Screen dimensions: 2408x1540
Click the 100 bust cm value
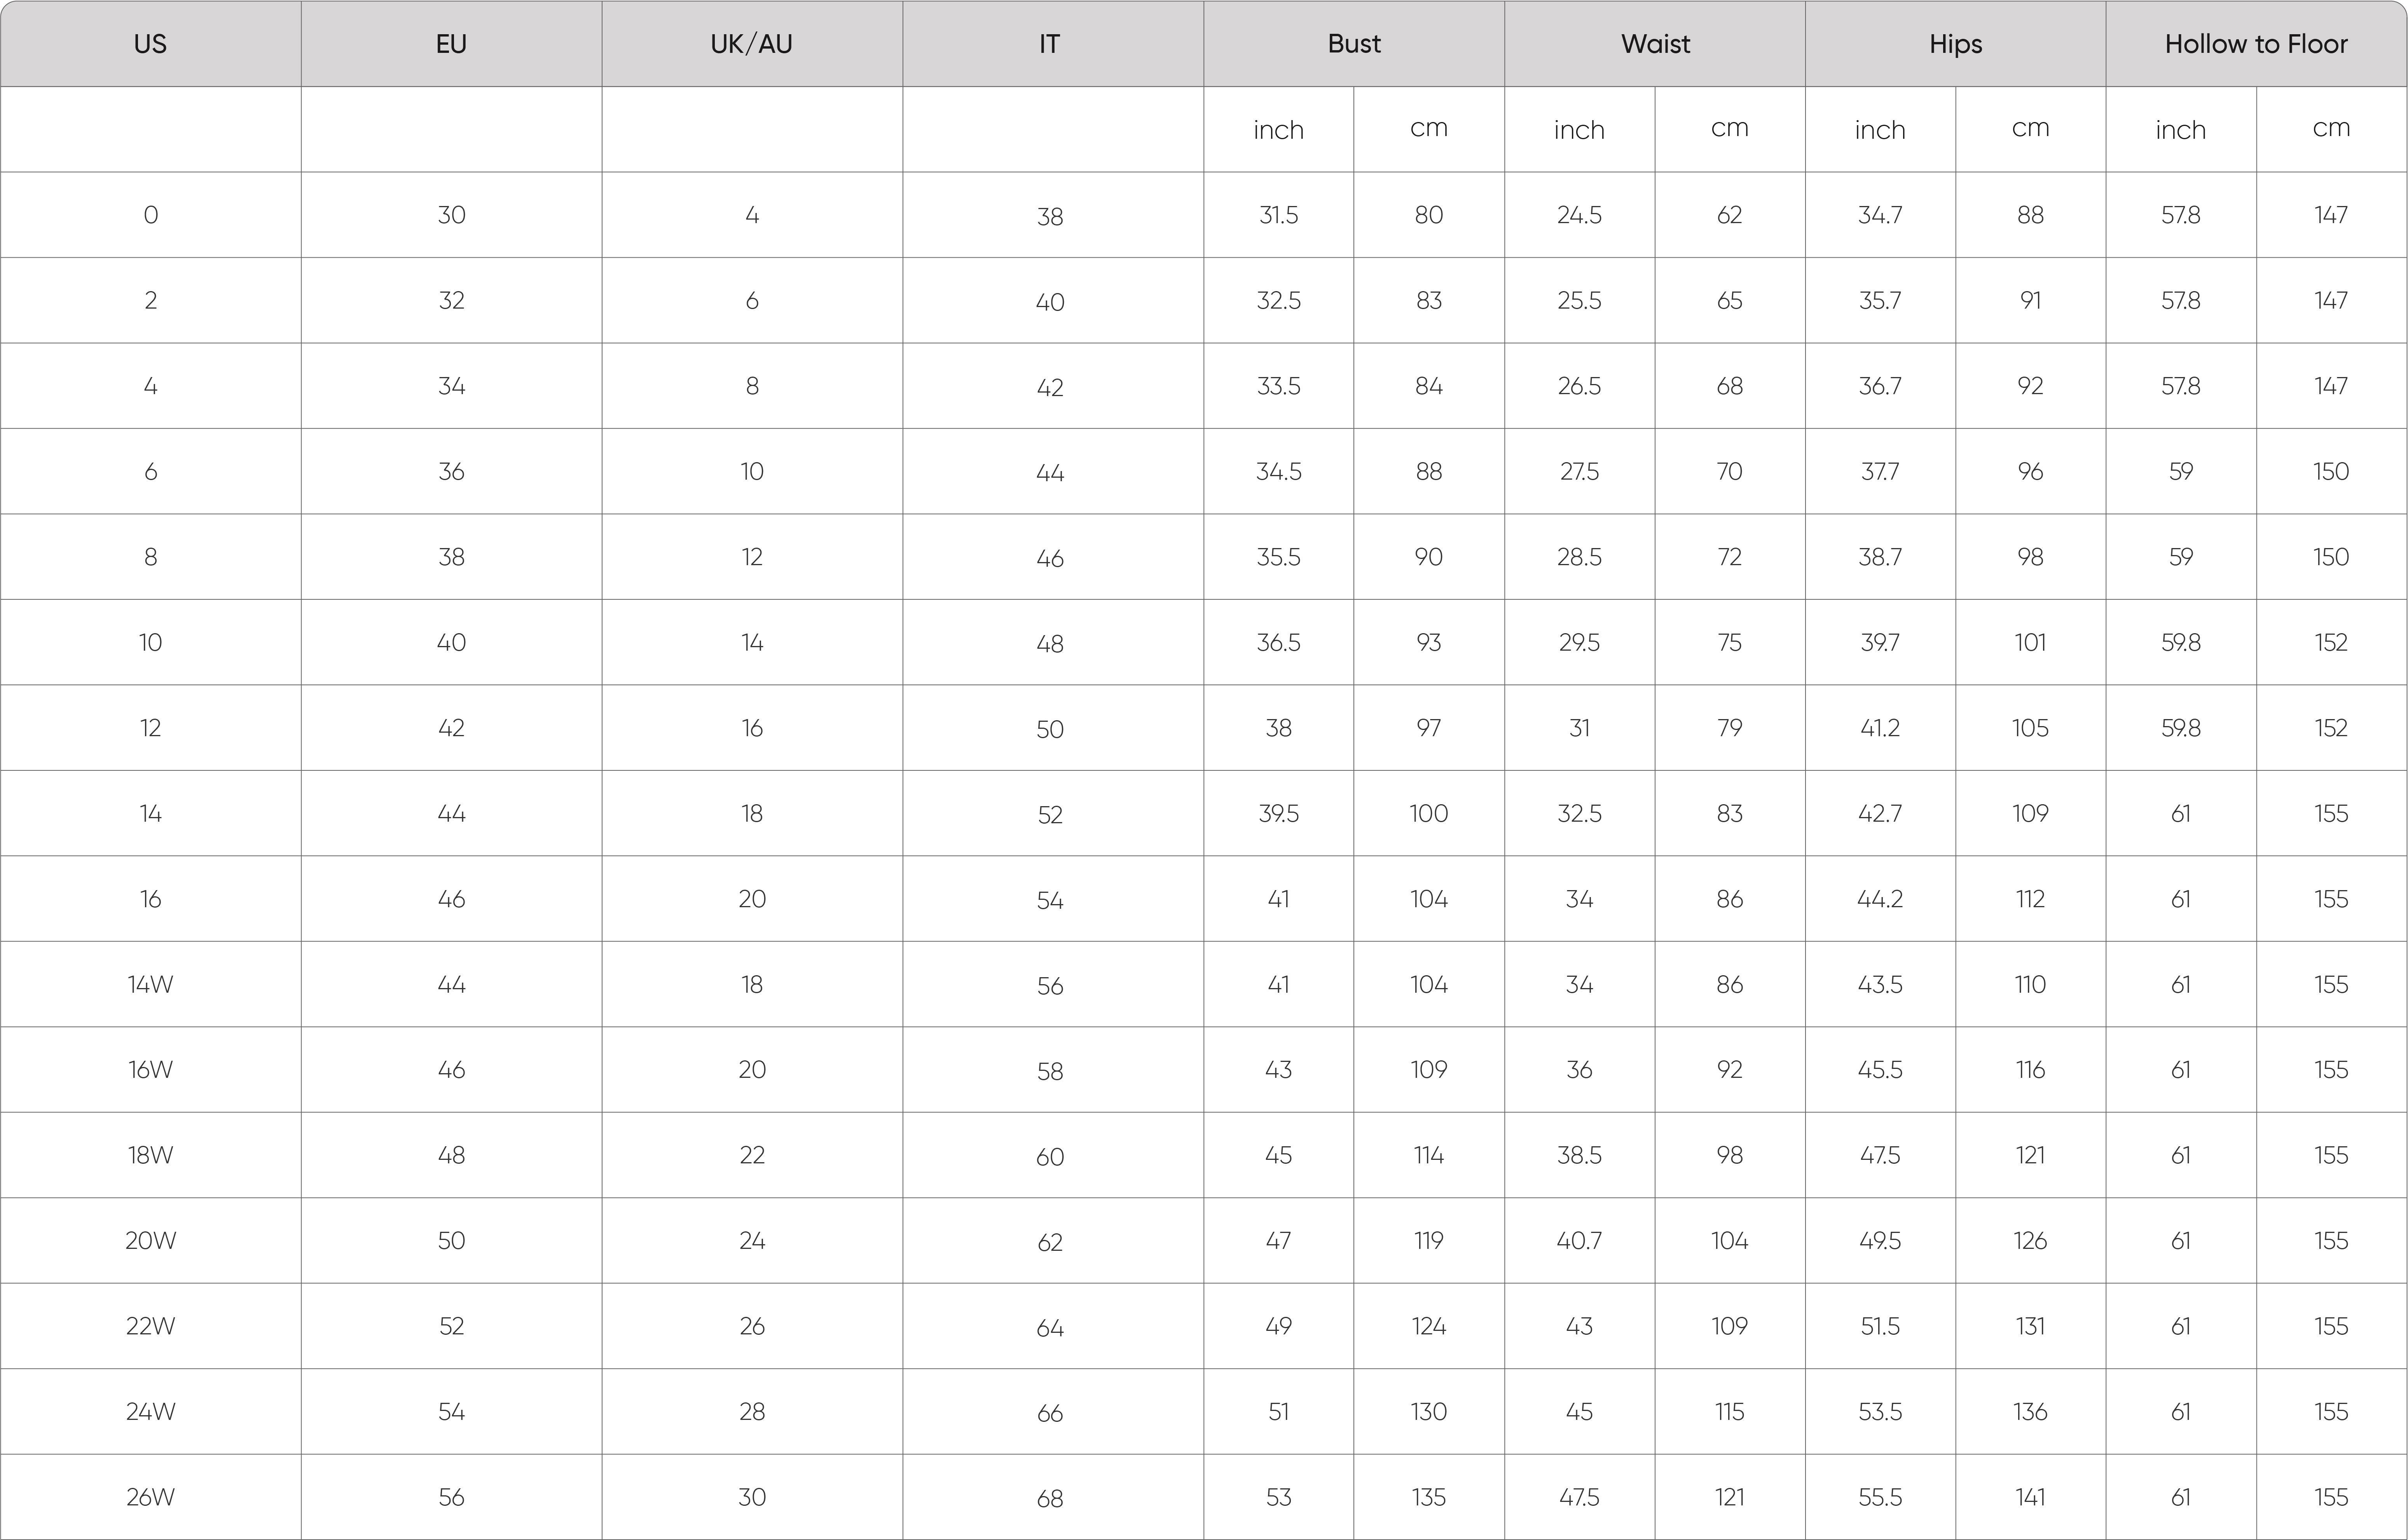click(1429, 813)
